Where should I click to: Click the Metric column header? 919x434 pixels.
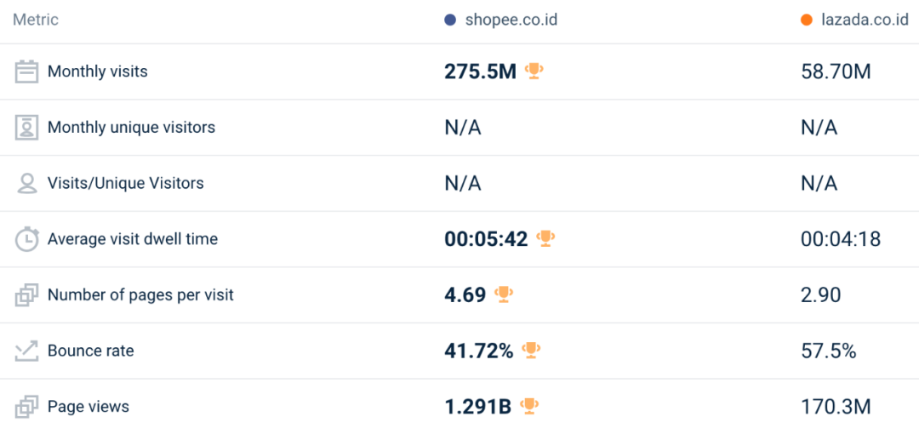tap(36, 20)
